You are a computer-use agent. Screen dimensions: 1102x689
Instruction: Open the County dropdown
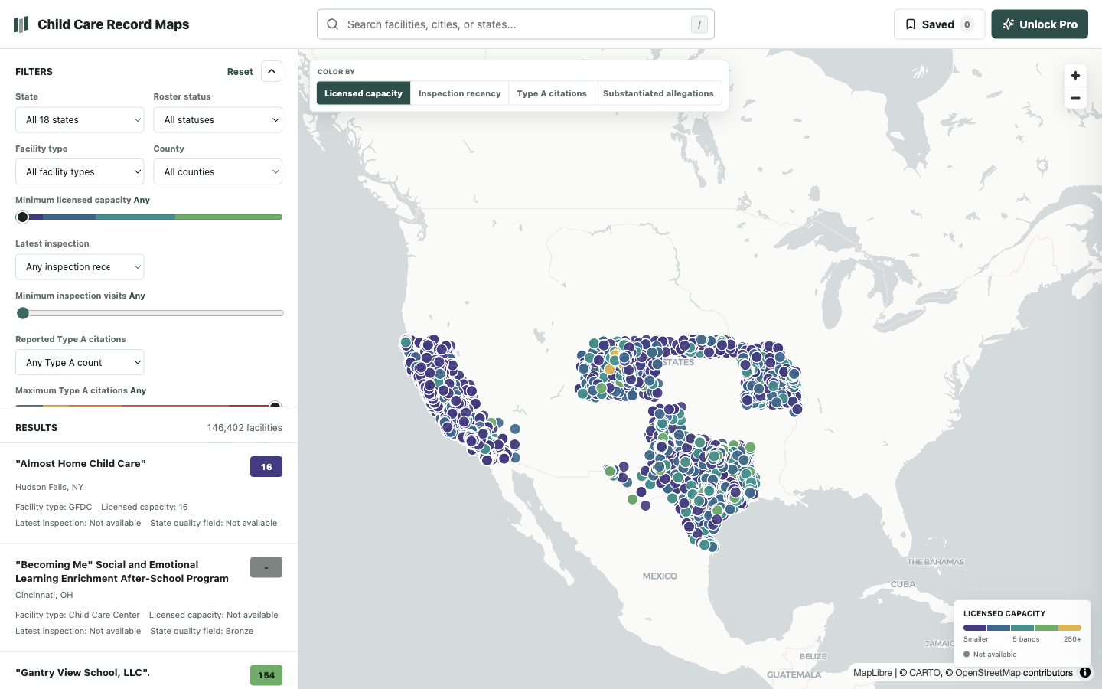click(x=218, y=172)
